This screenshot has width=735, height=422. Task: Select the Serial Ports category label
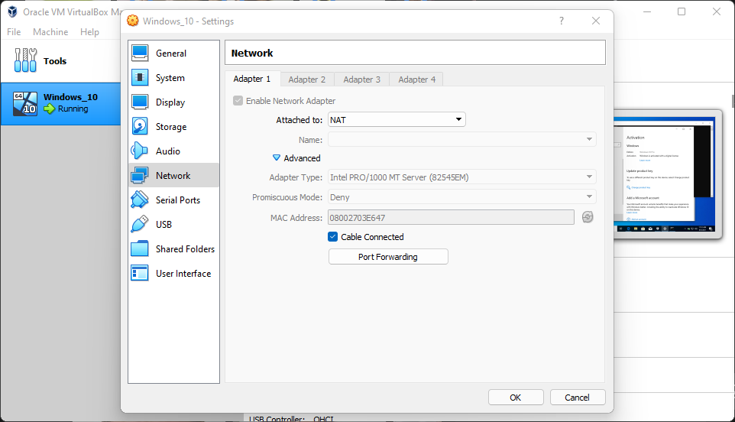point(178,200)
